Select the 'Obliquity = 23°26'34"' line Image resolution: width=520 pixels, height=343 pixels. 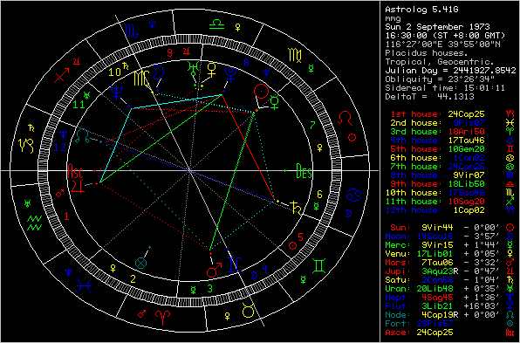pos(440,79)
